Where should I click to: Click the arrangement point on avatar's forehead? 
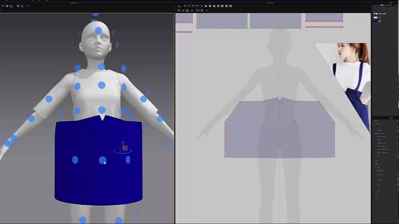tap(99, 30)
